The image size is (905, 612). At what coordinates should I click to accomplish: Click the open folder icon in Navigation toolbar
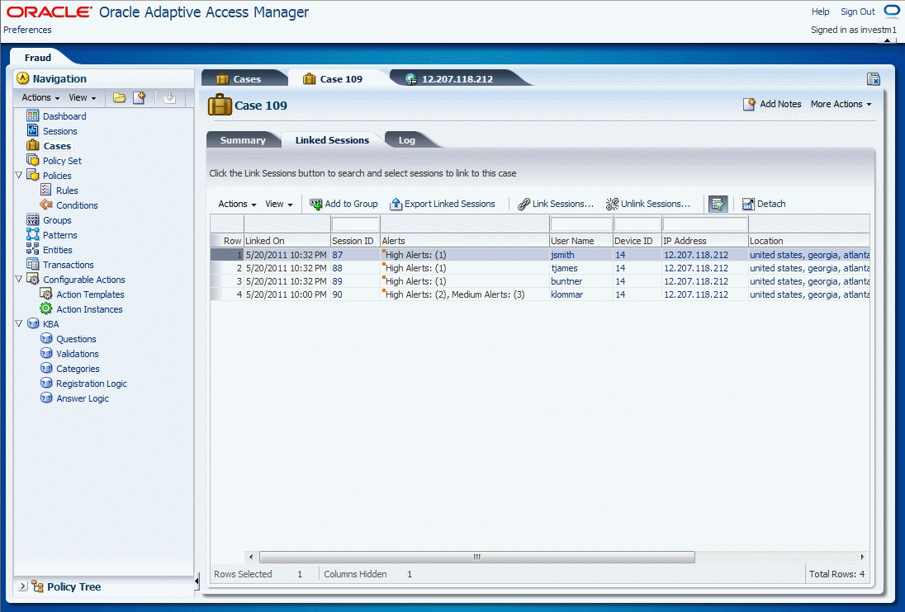pyautogui.click(x=119, y=97)
